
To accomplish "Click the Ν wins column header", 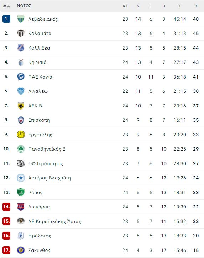I will [x=138, y=6].
